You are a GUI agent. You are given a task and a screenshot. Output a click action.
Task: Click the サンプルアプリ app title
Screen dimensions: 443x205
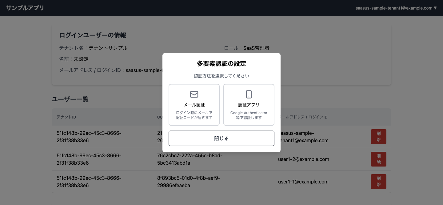[x=25, y=8]
